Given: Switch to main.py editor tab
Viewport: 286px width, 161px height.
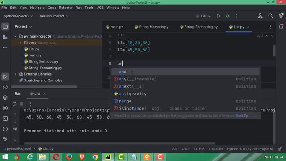Looking at the screenshot, I should tap(114, 27).
